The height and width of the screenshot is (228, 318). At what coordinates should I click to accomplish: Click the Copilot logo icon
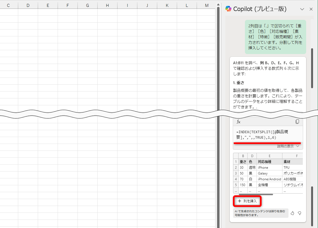[x=228, y=9]
